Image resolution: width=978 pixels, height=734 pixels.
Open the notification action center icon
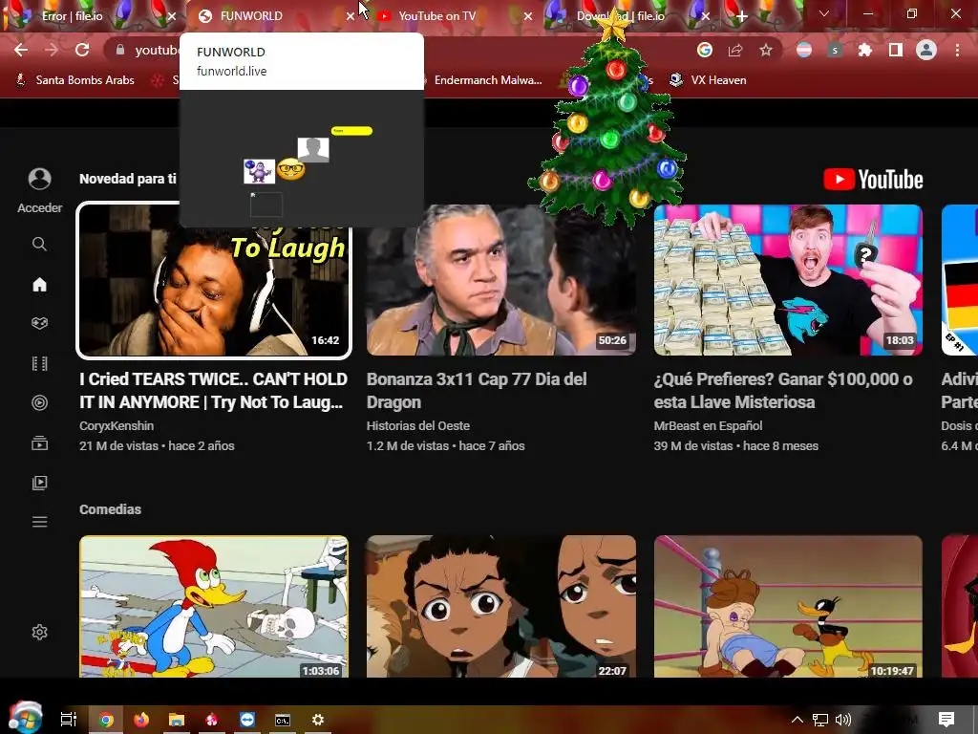coord(946,720)
